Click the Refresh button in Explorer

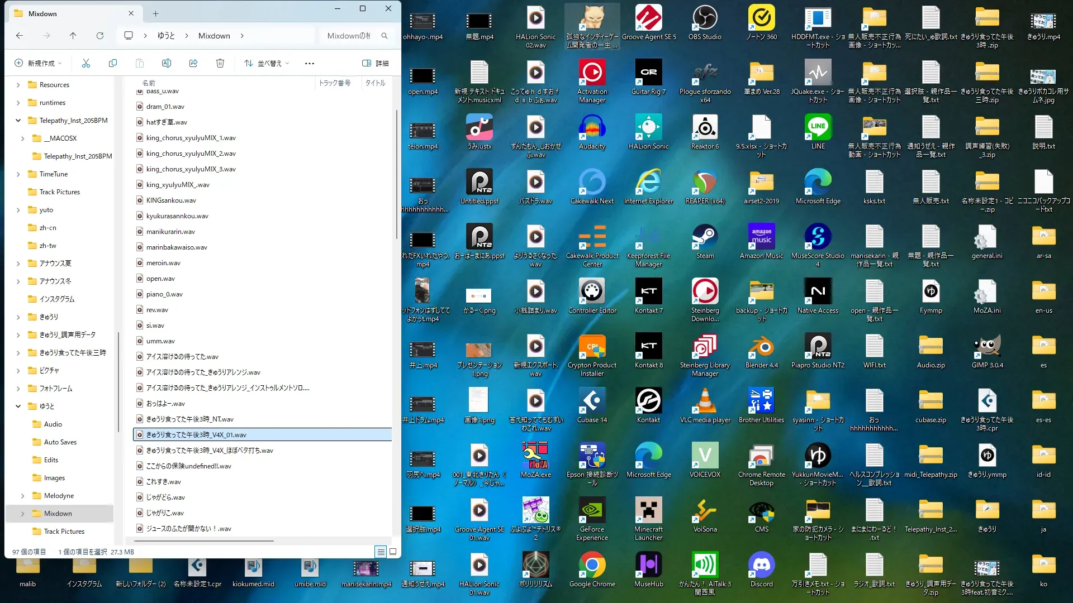tap(100, 36)
